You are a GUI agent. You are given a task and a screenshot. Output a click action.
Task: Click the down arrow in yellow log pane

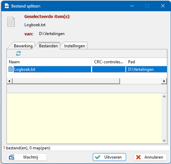point(164,141)
